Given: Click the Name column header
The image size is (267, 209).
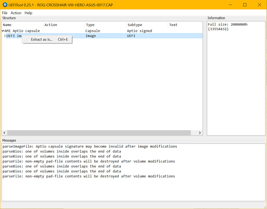Looking at the screenshot, I should coord(23,25).
